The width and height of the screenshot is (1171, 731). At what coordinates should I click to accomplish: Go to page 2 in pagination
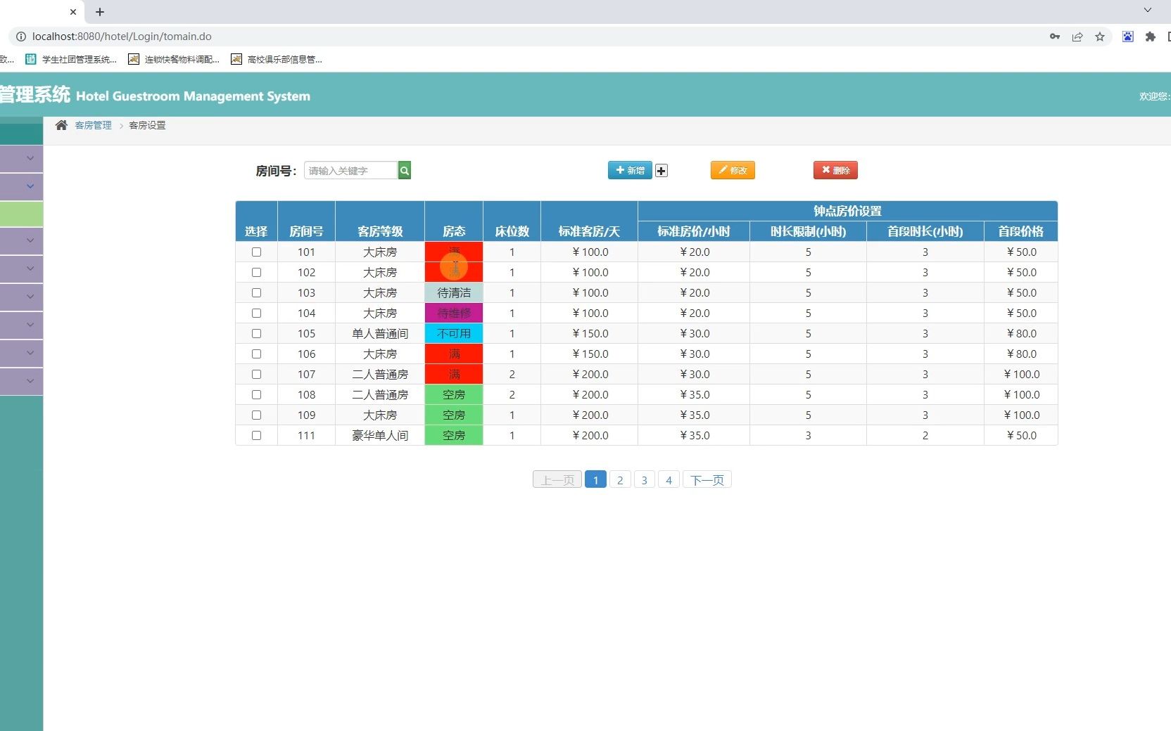pos(620,479)
